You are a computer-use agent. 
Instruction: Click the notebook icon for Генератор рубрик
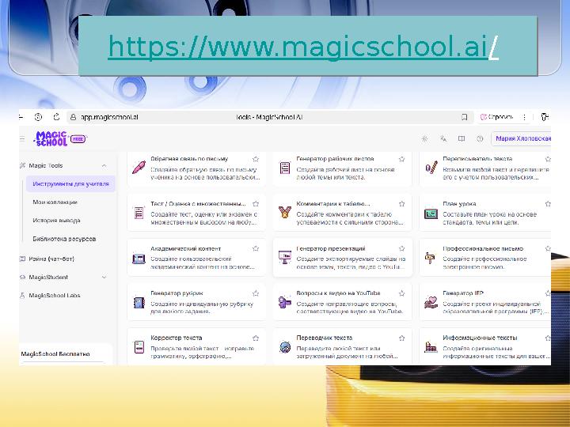(x=139, y=302)
